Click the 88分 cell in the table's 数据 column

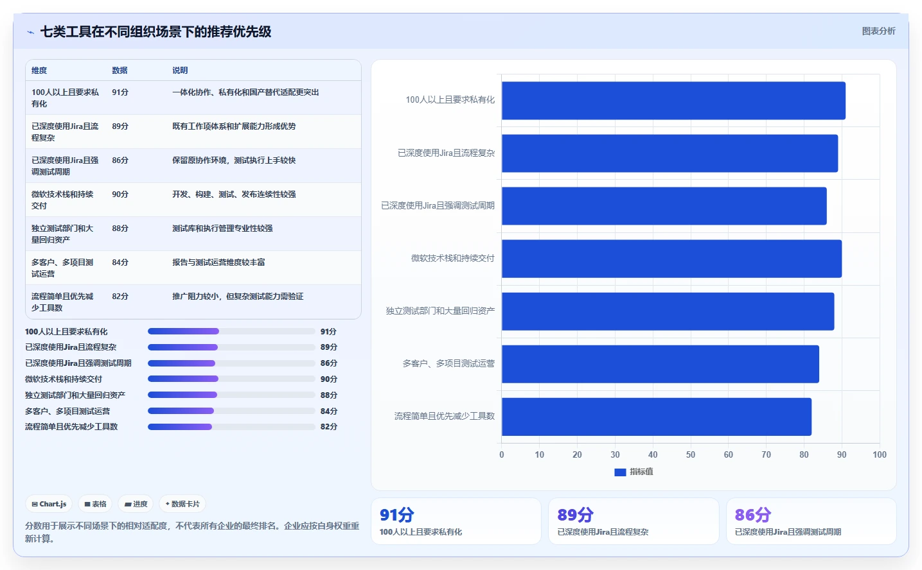[120, 229]
